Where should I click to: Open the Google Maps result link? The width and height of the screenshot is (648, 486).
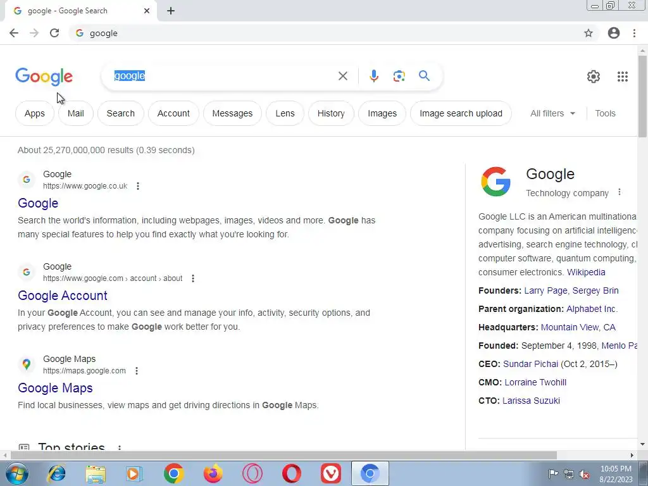coord(55,388)
